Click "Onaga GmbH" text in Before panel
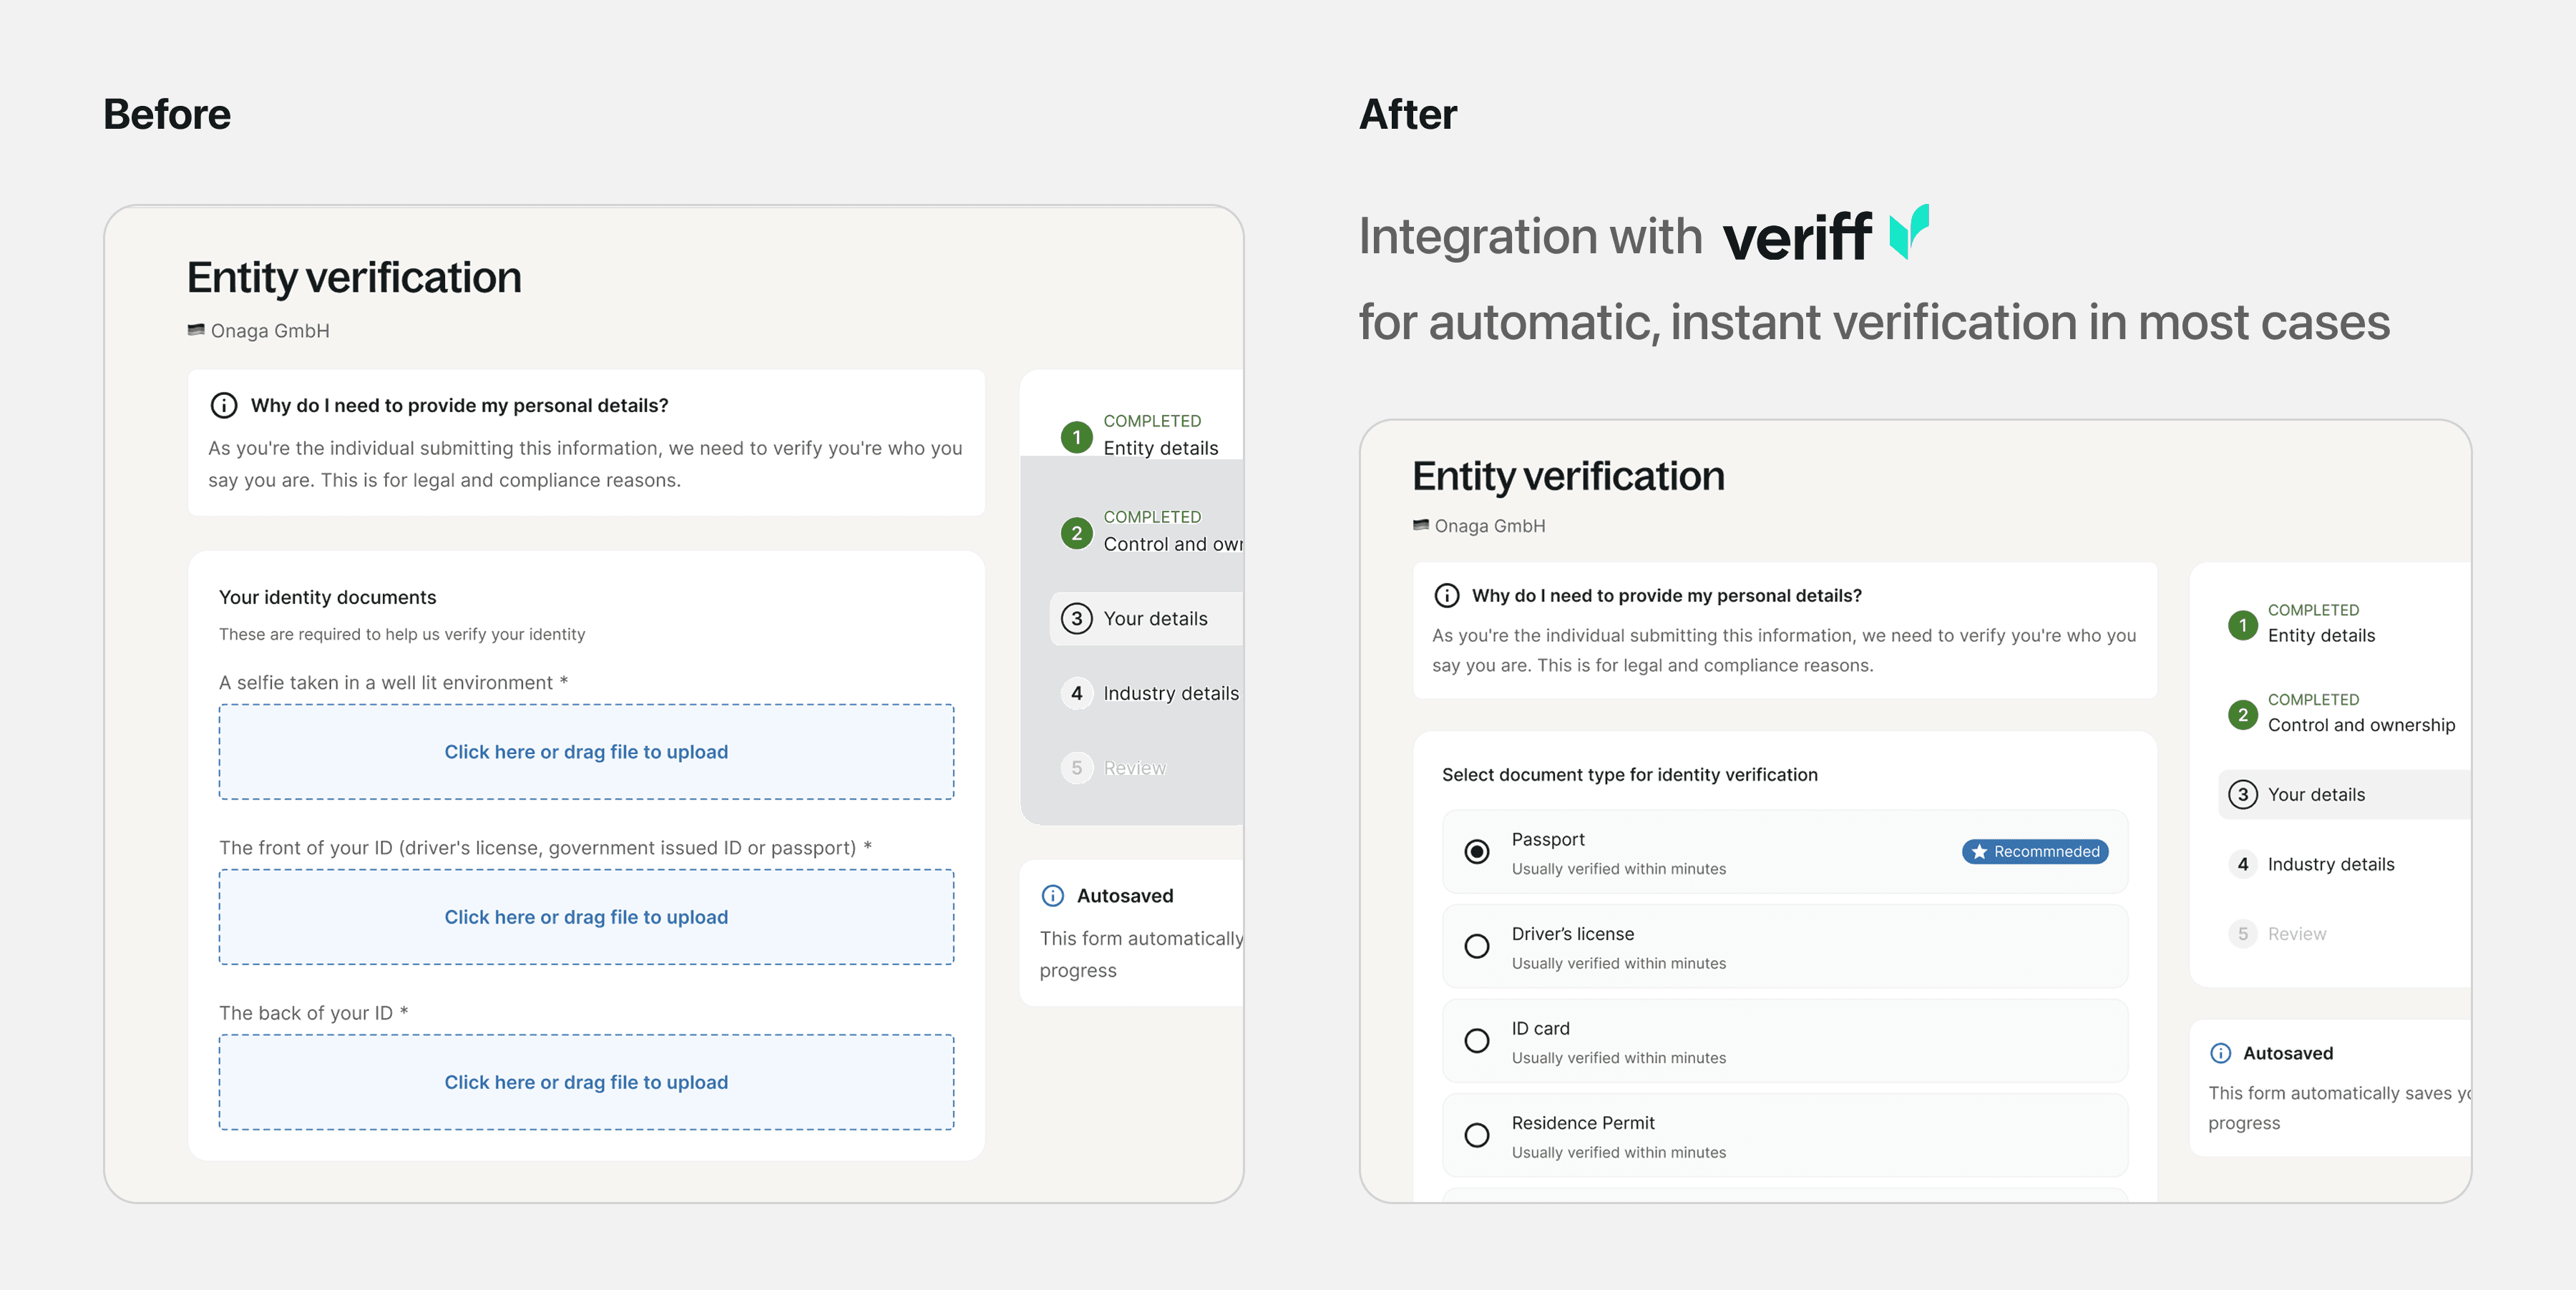 click(x=270, y=331)
